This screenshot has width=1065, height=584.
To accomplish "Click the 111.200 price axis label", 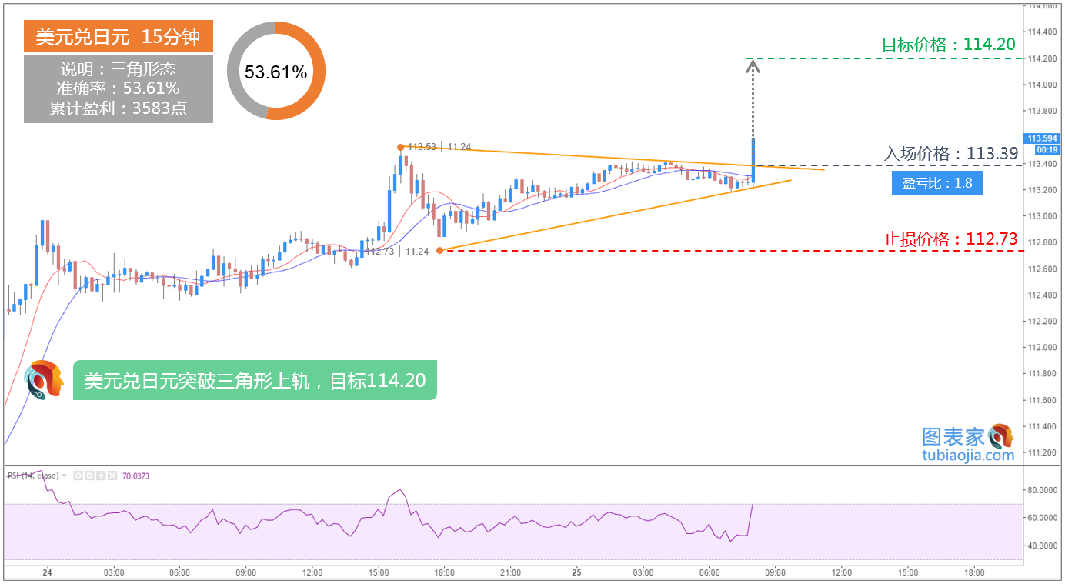I will click(1041, 452).
